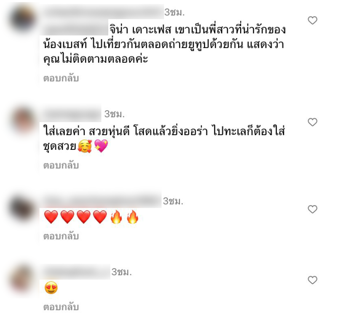Viewport: 337px width, 333px height.
Task: Like the comment starting with ใส่เลยค่า
Action: (x=313, y=122)
